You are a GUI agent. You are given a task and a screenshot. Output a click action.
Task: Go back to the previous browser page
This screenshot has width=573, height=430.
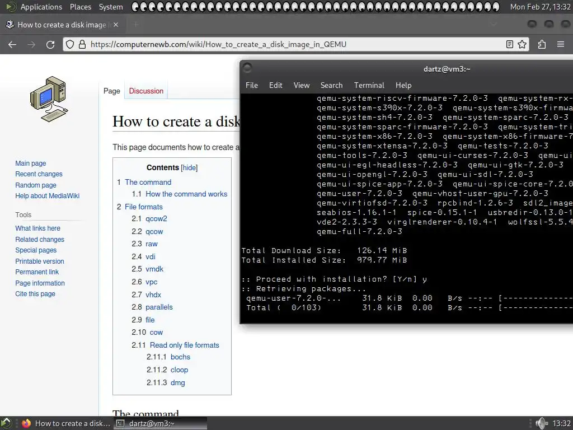(12, 45)
